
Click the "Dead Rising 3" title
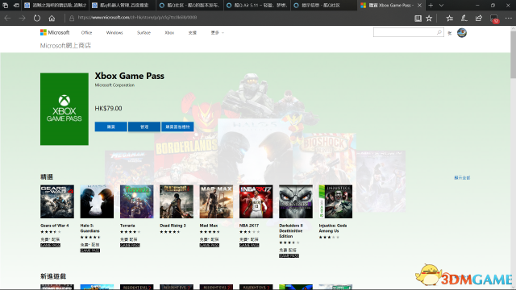click(173, 226)
